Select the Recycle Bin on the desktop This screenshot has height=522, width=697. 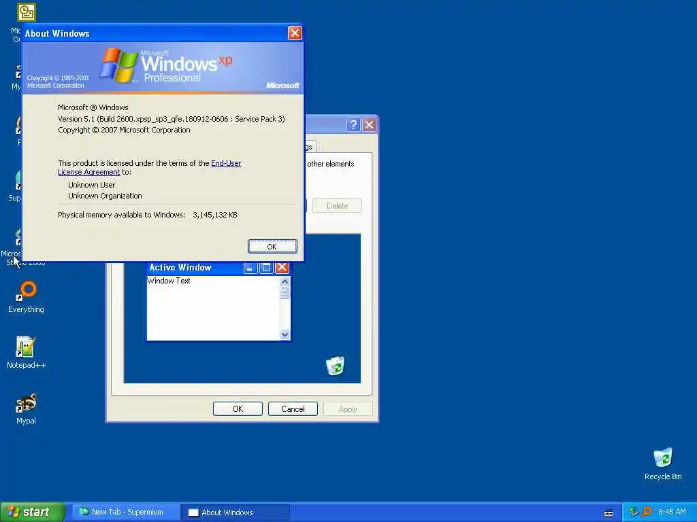pyautogui.click(x=663, y=464)
